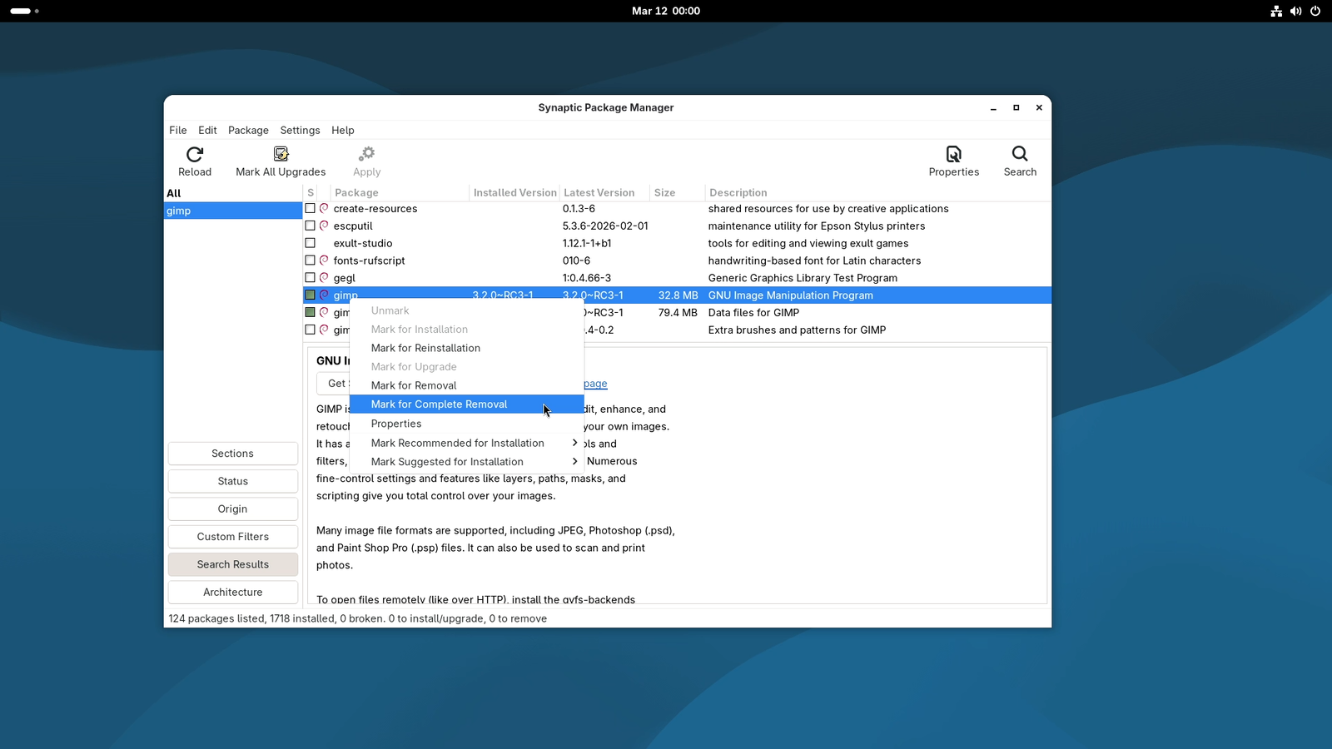Sort by the Latest Version column header

click(599, 193)
